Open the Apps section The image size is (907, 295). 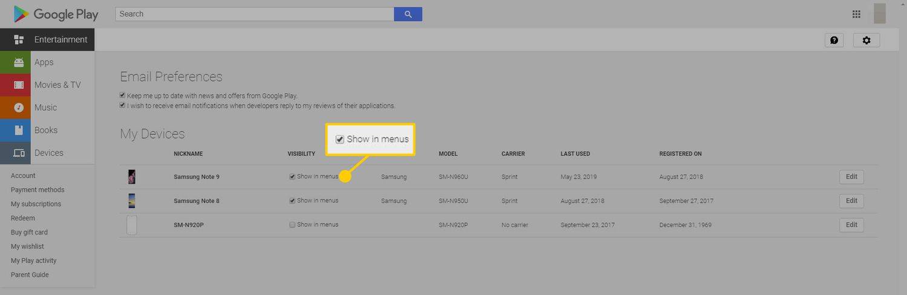47,62
